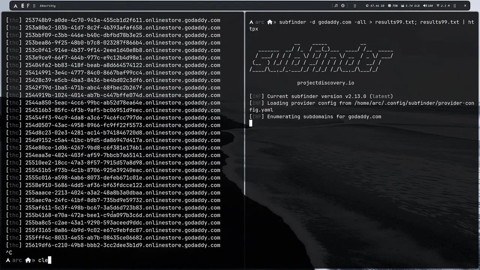Click the 'cle' command input in left terminal
The width and height of the screenshot is (480, 270).
[x=43, y=260]
